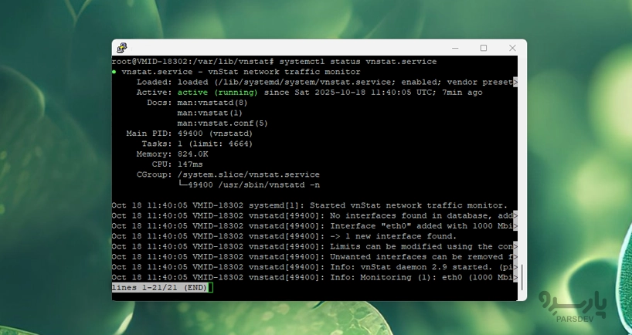Click the terminal scrollbar thumb
Image resolution: width=632 pixels, height=335 pixels.
(522, 277)
